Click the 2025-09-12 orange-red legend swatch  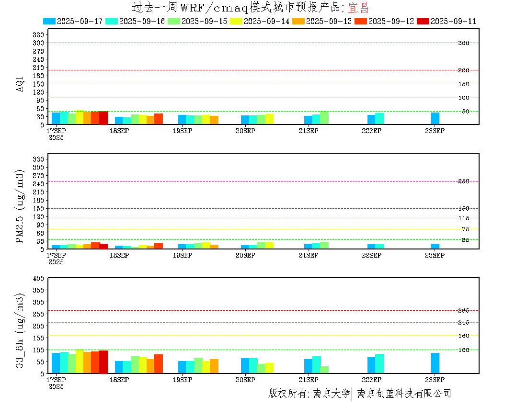(x=361, y=21)
